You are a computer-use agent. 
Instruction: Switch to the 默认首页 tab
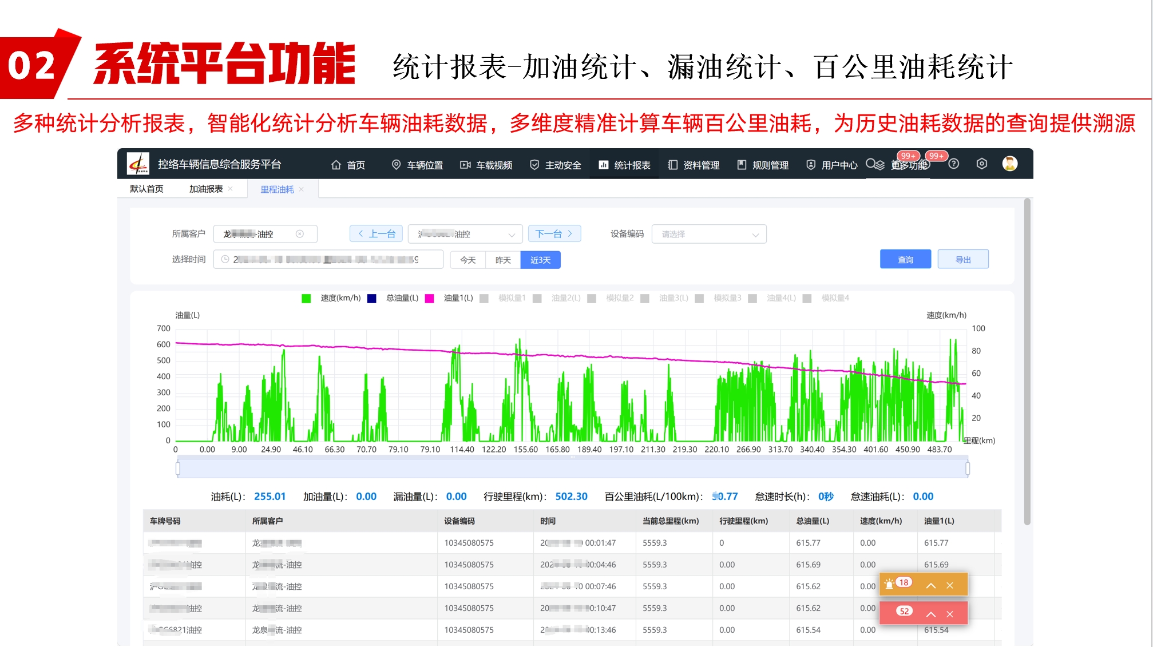click(x=146, y=189)
